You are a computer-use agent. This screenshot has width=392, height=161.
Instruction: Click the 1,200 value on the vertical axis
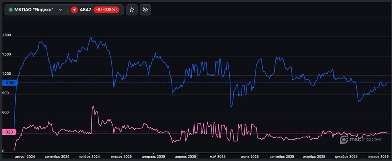7,74
